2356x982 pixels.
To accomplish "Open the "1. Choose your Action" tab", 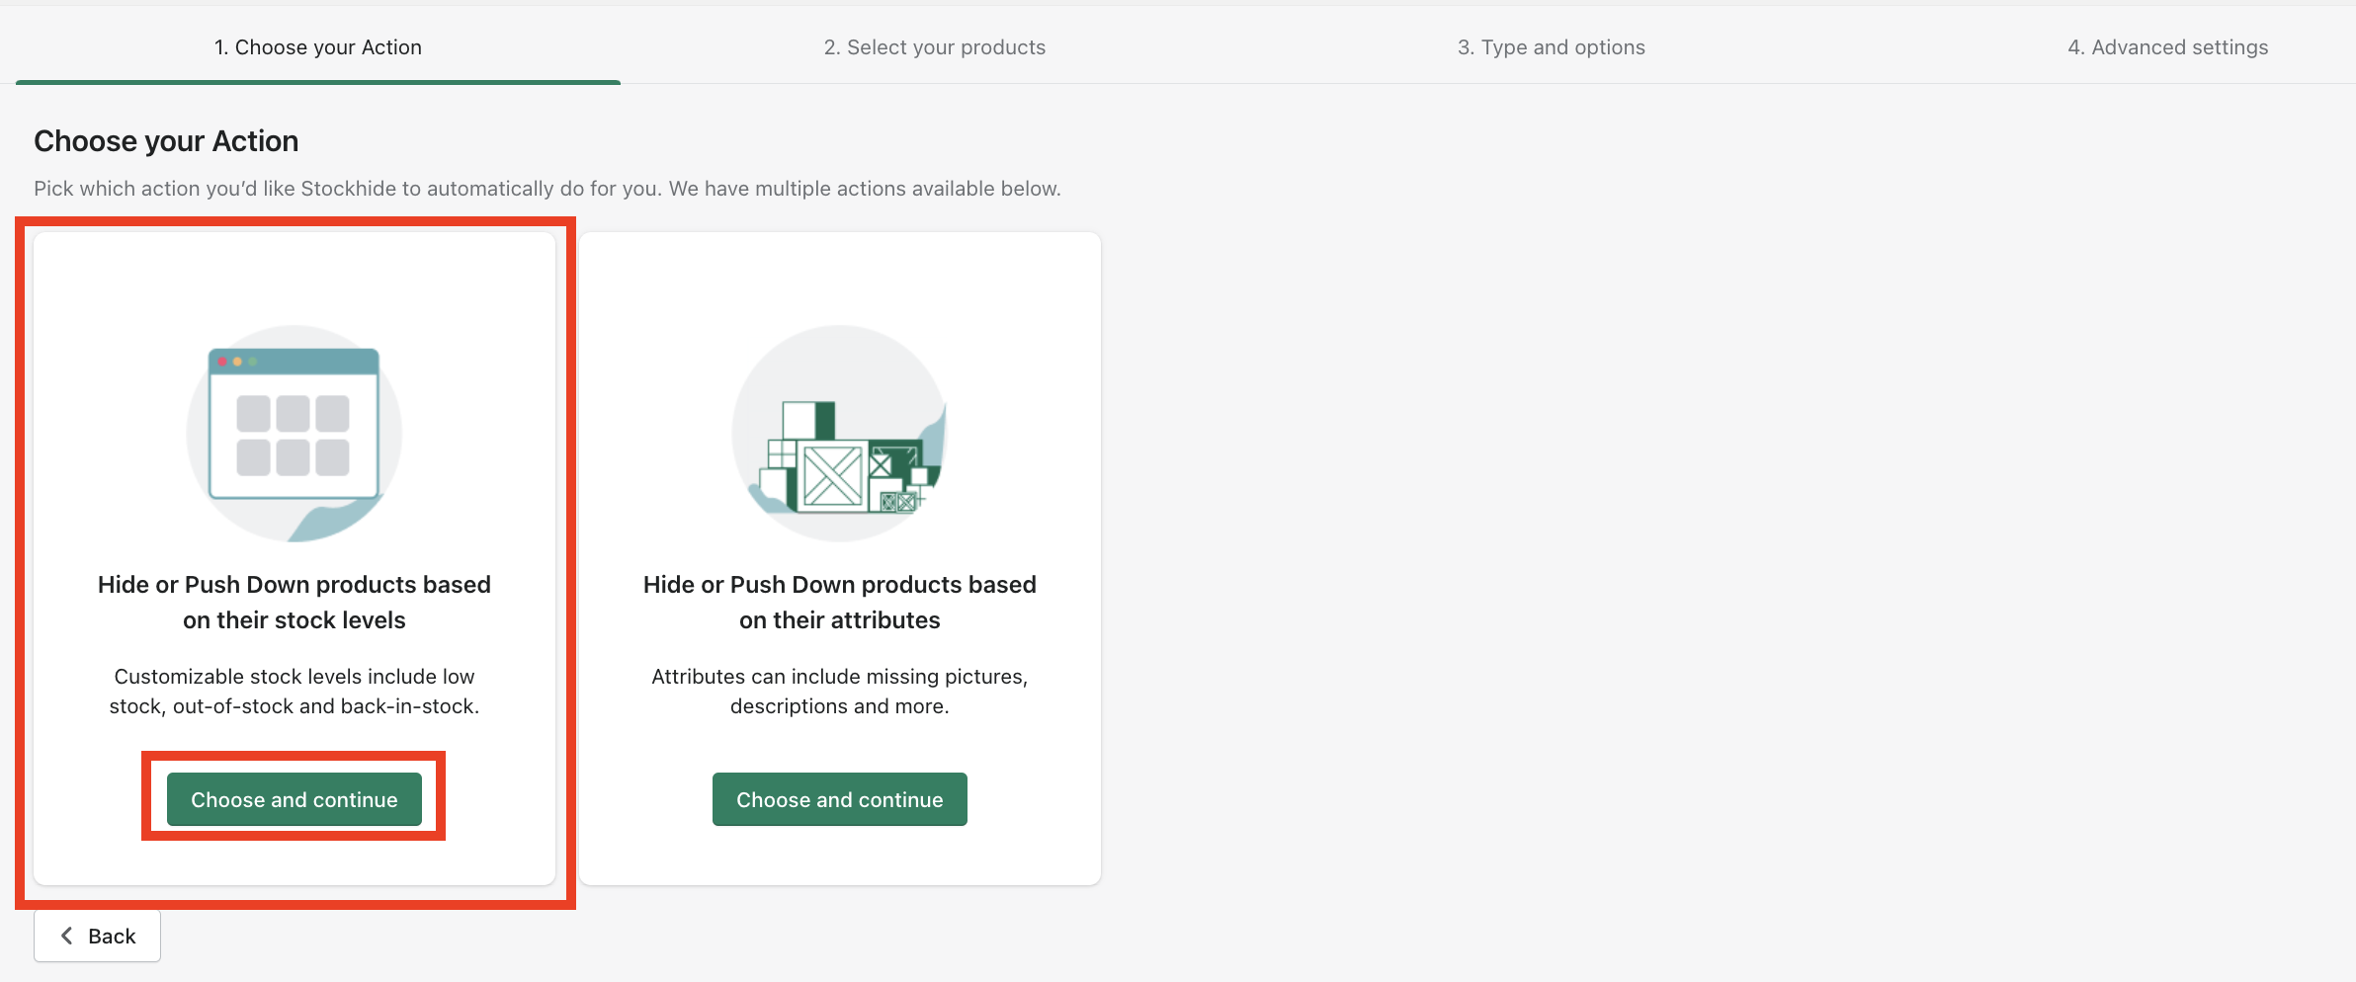I will [318, 47].
